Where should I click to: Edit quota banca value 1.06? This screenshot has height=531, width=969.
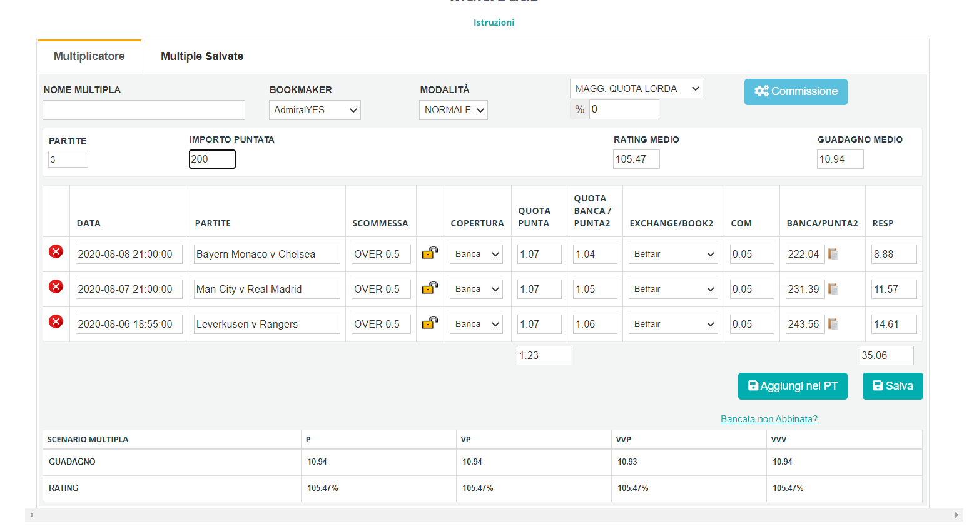(x=595, y=324)
